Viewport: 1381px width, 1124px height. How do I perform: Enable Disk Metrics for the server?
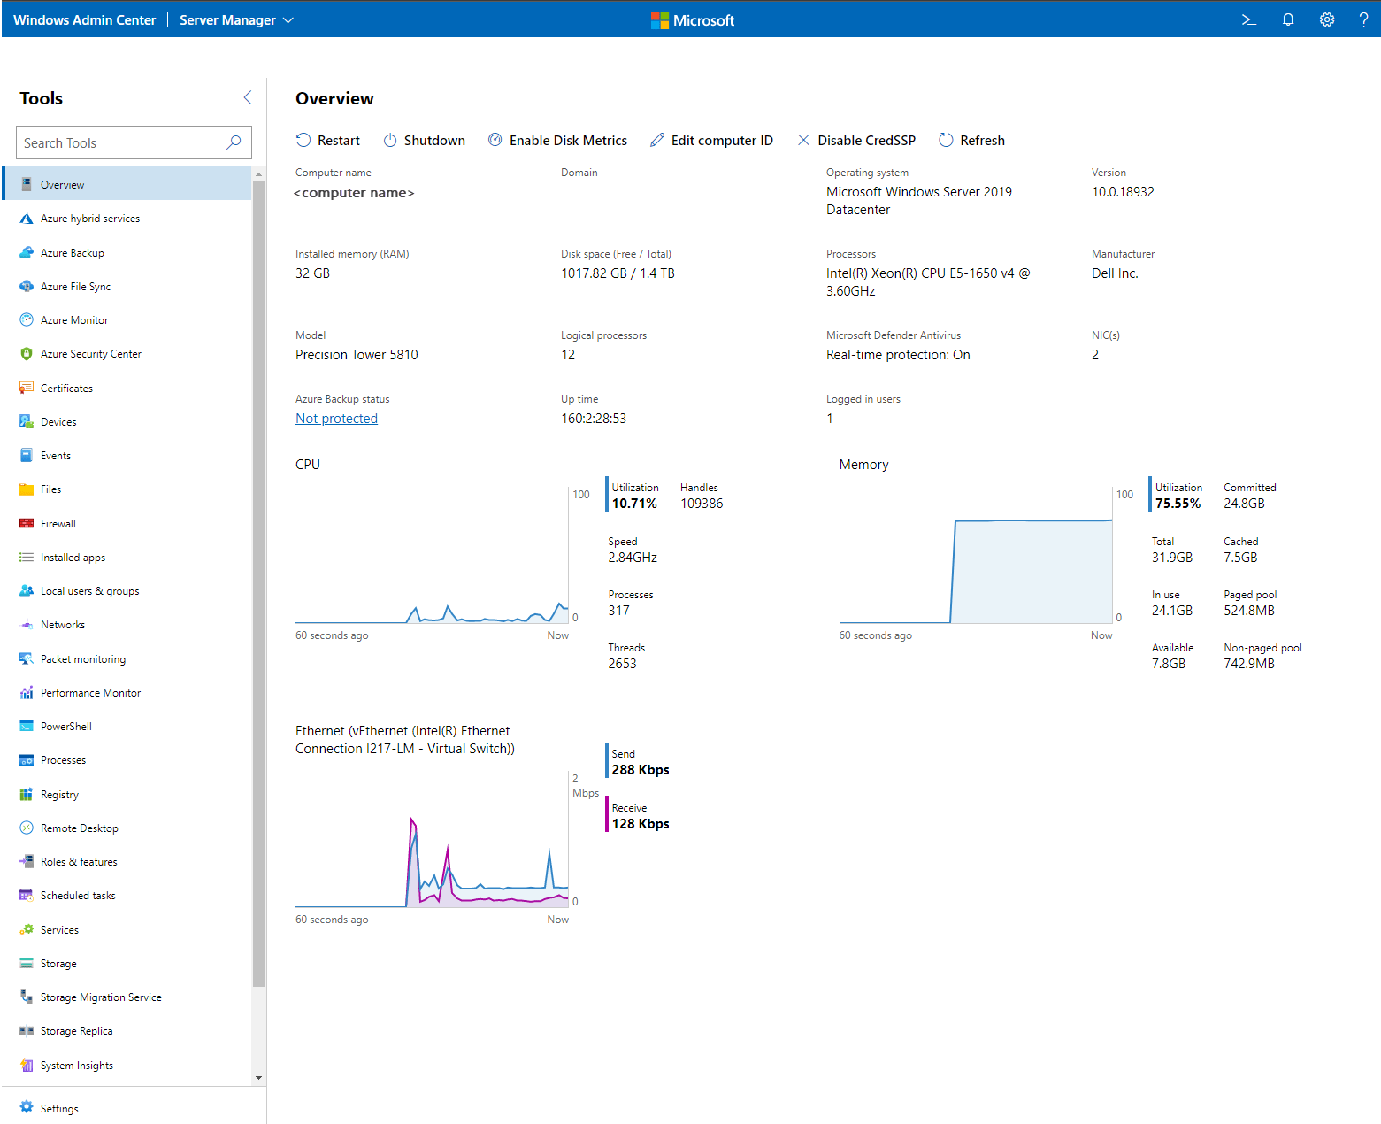pyautogui.click(x=568, y=140)
